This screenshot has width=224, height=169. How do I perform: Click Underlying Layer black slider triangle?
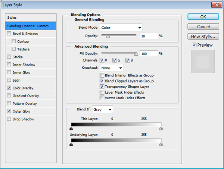71,144
